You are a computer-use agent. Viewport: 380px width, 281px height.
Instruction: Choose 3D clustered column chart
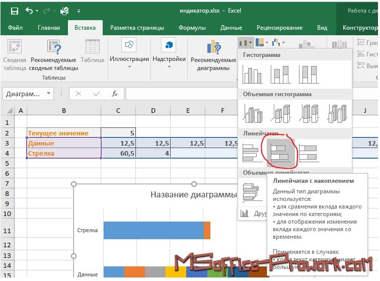pyautogui.click(x=253, y=114)
